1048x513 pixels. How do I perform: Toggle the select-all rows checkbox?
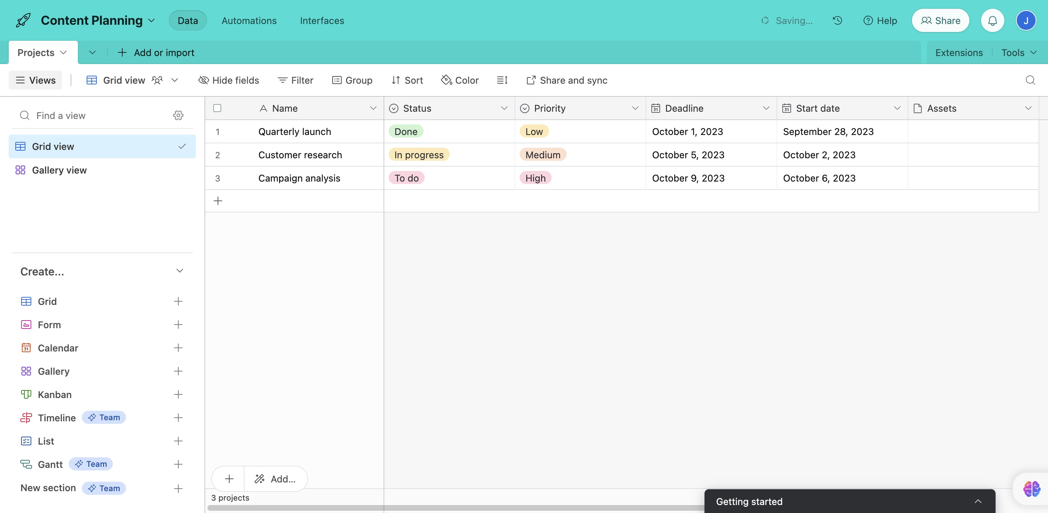[217, 108]
